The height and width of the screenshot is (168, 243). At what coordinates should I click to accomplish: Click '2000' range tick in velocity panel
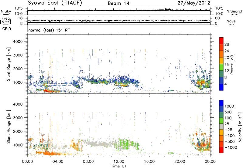tap(18, 131)
